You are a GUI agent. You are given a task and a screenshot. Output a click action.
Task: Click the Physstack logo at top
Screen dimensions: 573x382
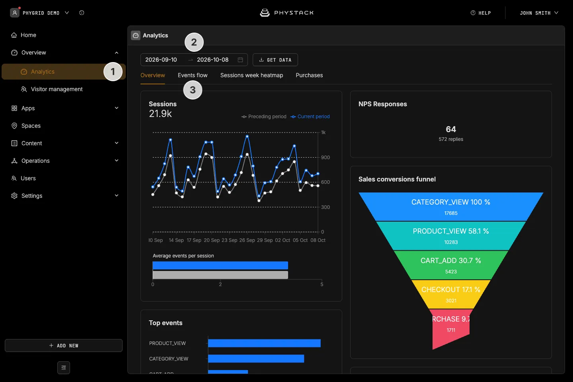286,13
